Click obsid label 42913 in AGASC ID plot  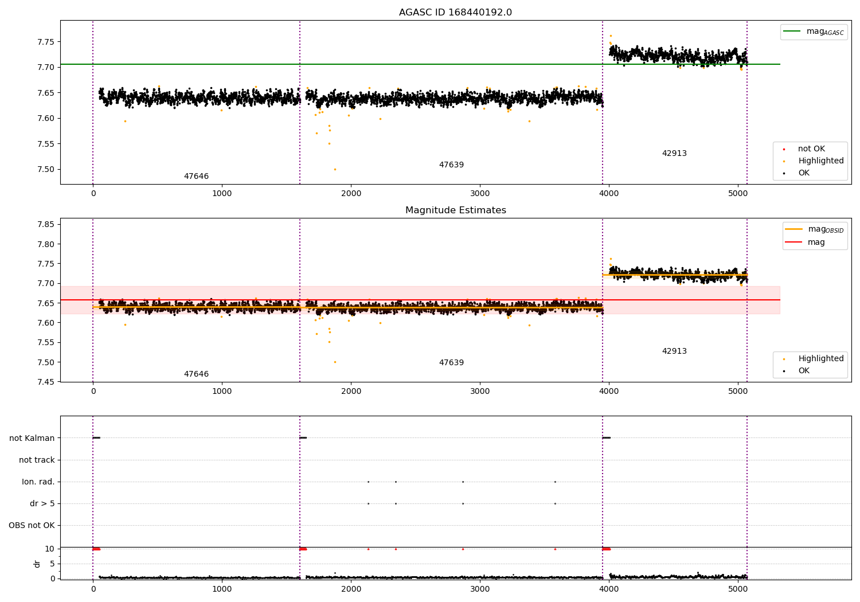tap(674, 154)
